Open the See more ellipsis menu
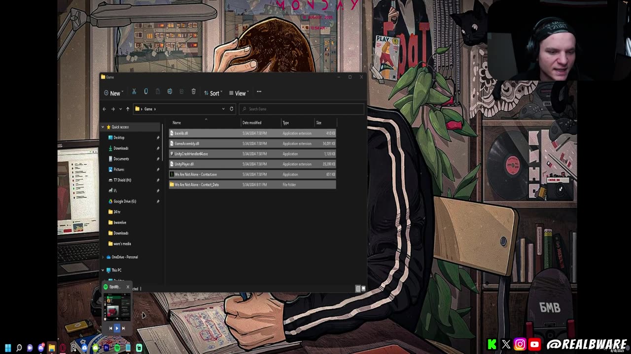 259,92
